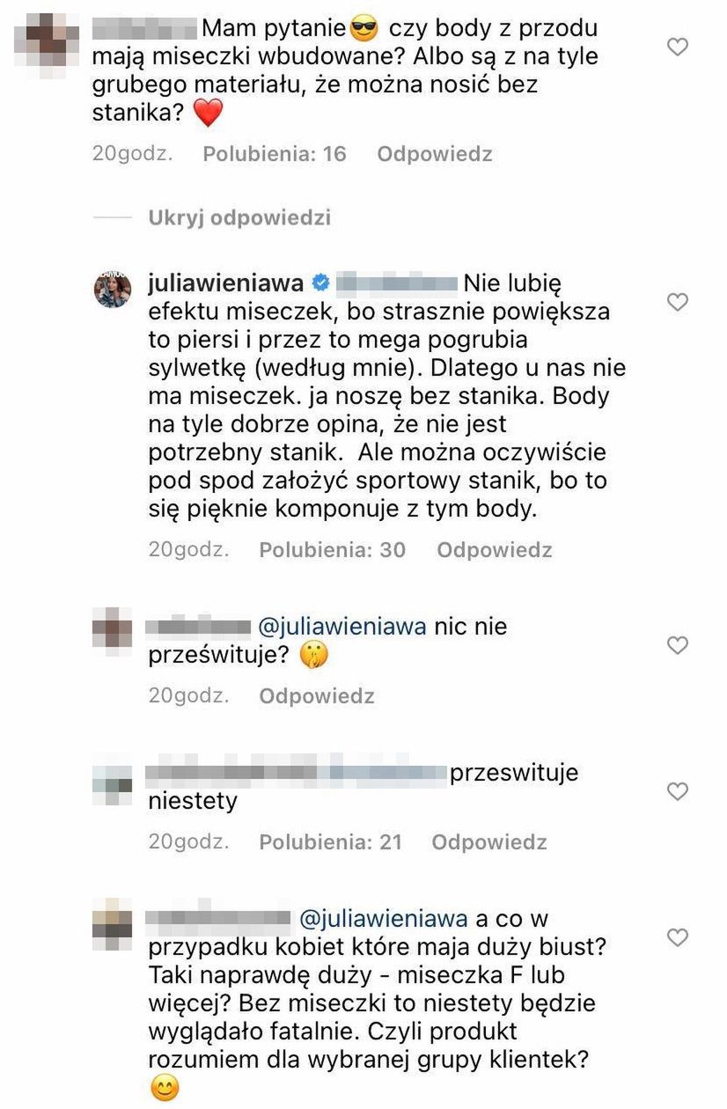This screenshot has height=1109, width=727.
Task: Reply to the 'przeswituje niestety' comment
Action: [488, 842]
